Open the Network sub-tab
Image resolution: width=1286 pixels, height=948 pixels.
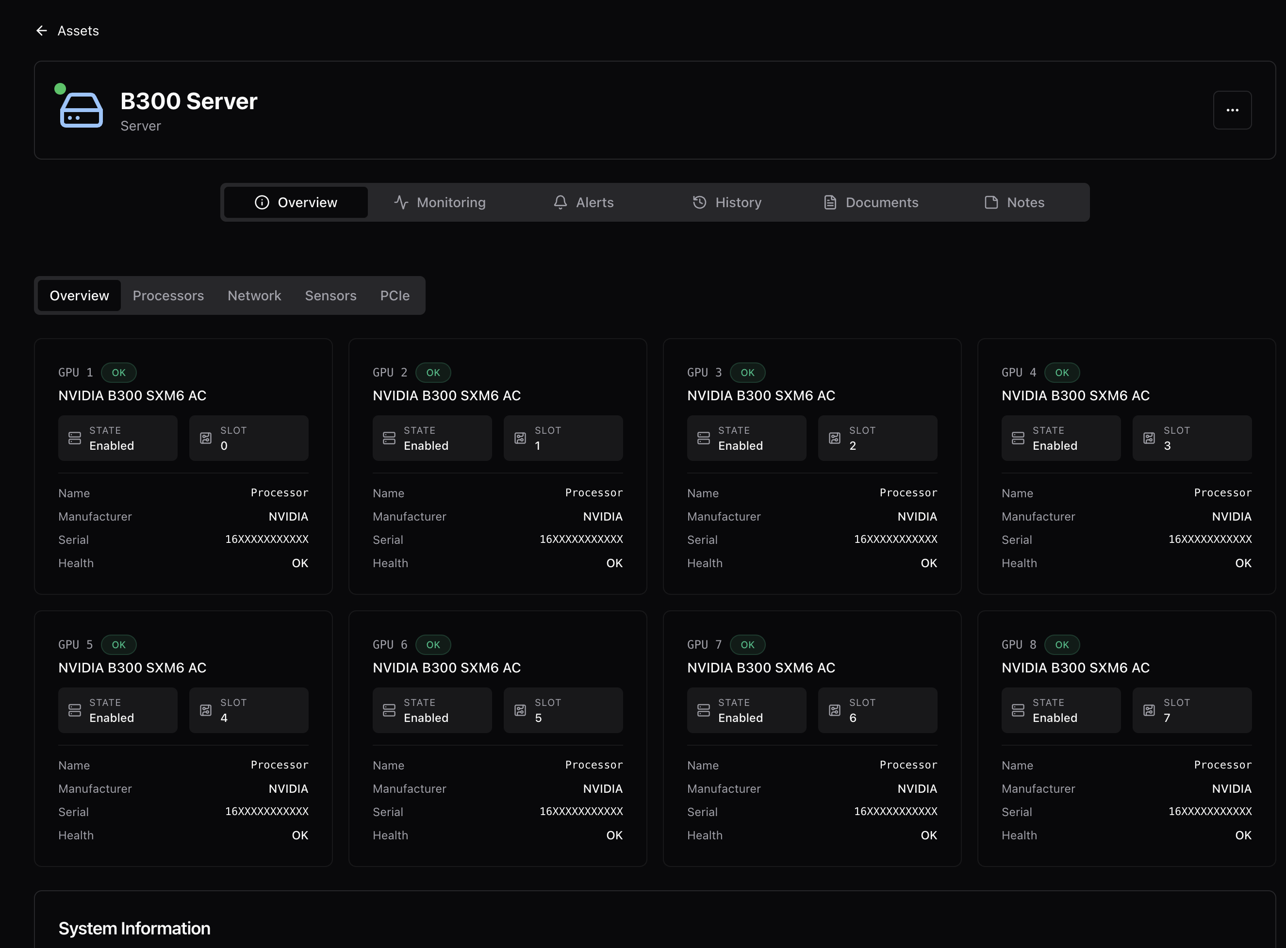coord(254,295)
